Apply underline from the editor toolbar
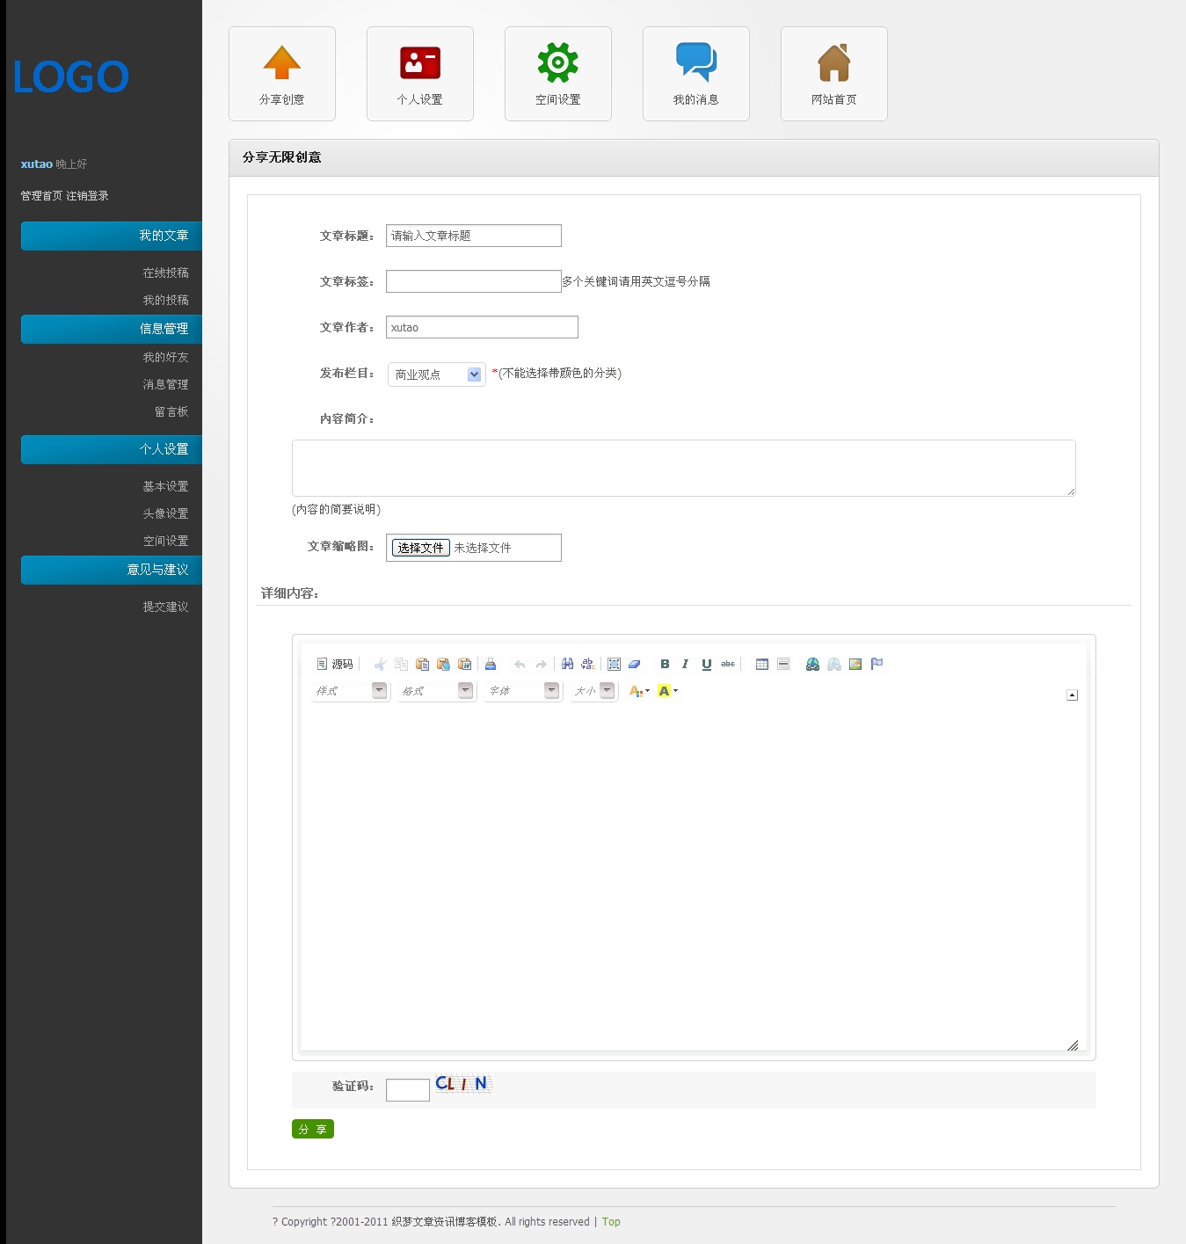 [x=706, y=665]
